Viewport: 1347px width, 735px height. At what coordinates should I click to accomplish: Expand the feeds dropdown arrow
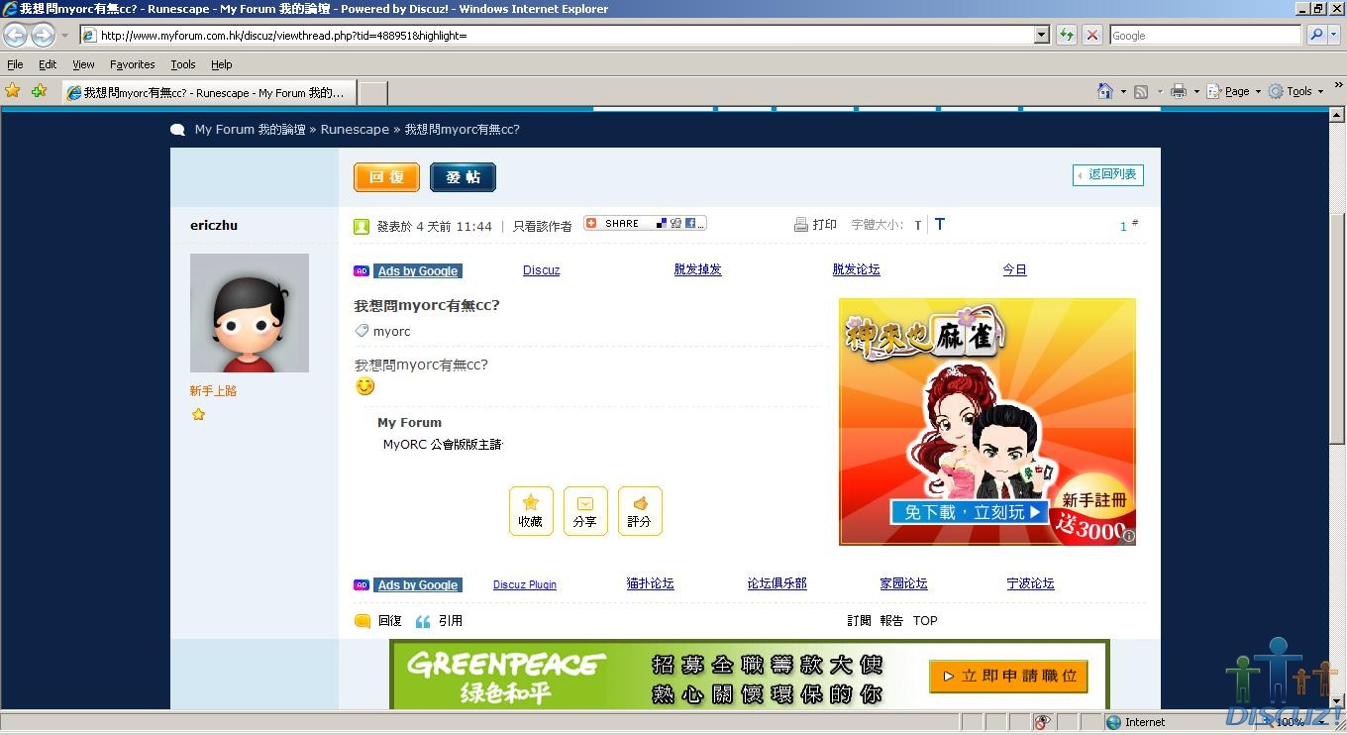pyautogui.click(x=1159, y=92)
